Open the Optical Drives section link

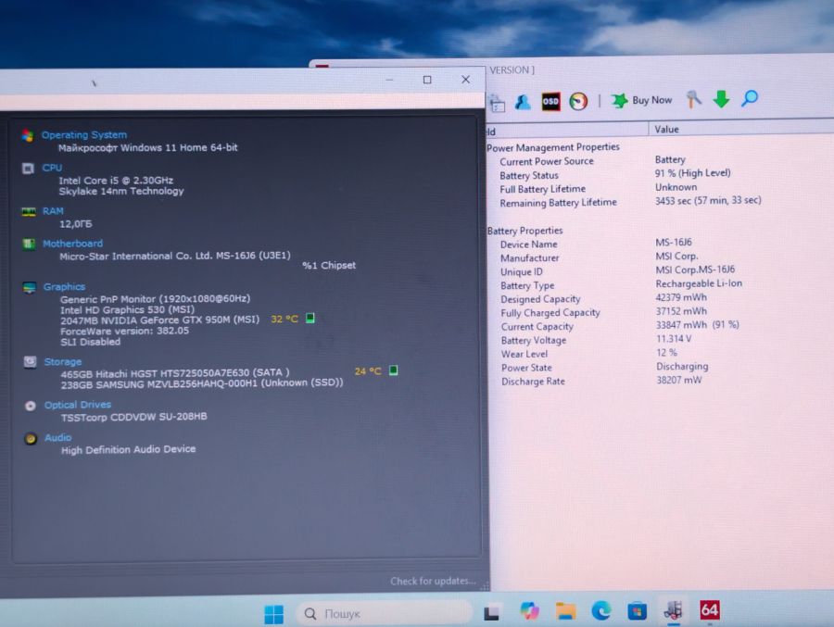(x=78, y=405)
